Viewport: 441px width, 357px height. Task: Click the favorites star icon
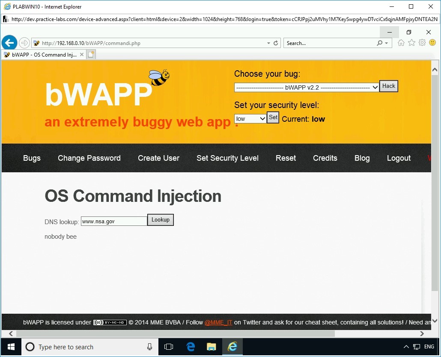[411, 42]
